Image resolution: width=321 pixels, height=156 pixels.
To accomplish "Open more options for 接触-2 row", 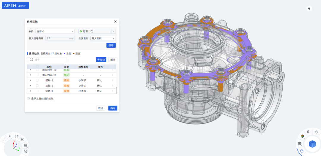I will (x=112, y=86).
